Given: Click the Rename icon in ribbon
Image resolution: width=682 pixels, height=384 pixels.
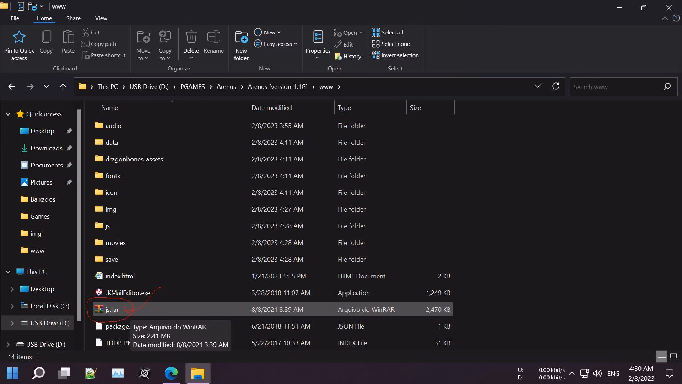Looking at the screenshot, I should point(213,37).
